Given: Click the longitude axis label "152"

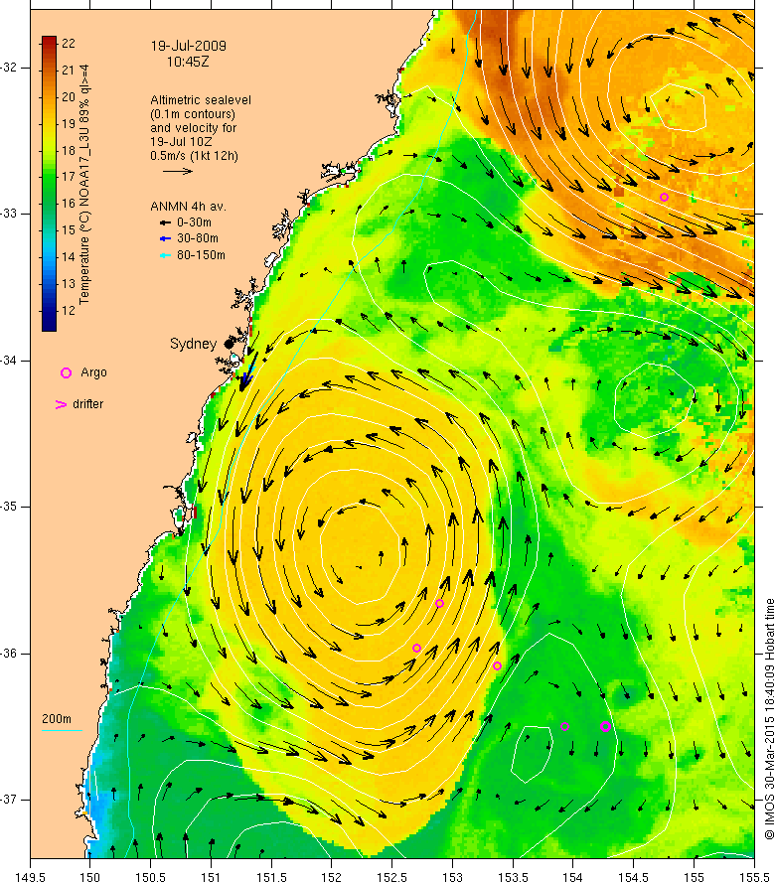Looking at the screenshot, I should point(332,877).
